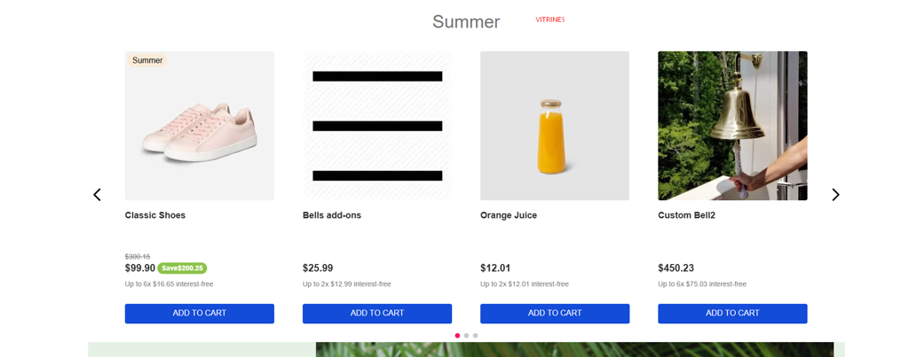
Task: Open the Custom Bell2 brass bell image
Action: coord(732,126)
